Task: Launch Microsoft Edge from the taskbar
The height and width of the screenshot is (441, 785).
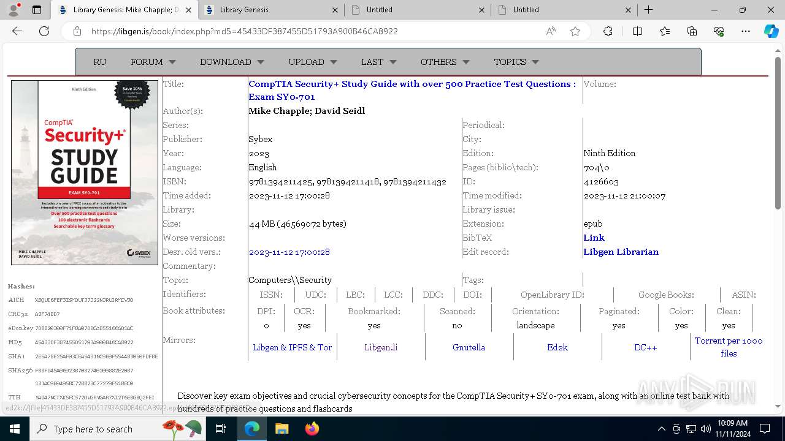Action: [252, 429]
